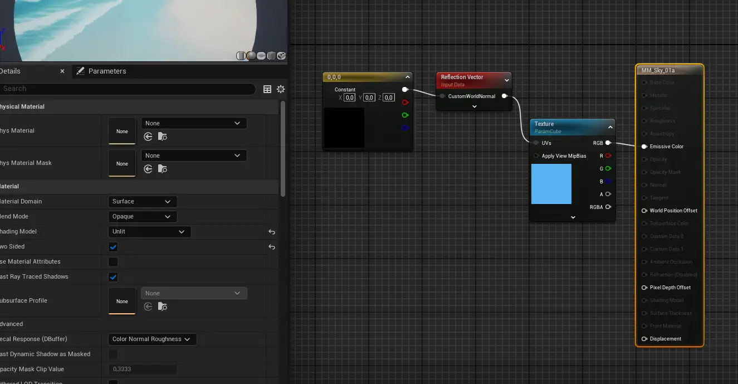Open Details panel settings gear
738x384 pixels.
click(281, 89)
